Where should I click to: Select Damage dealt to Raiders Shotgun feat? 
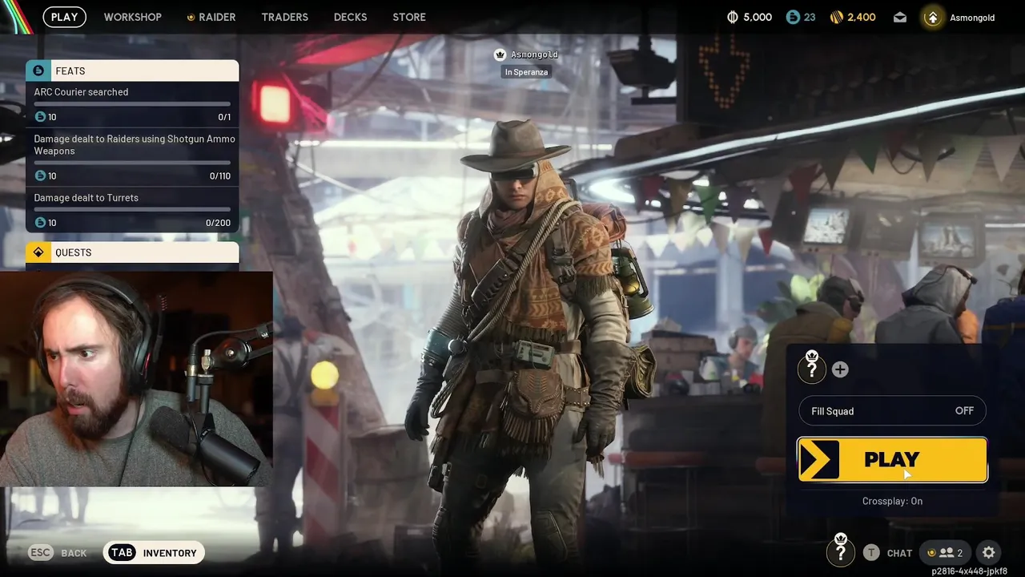click(132, 158)
